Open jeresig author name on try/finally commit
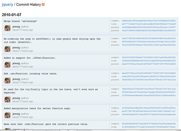This screenshot has height=131, width=181. point(16,98)
